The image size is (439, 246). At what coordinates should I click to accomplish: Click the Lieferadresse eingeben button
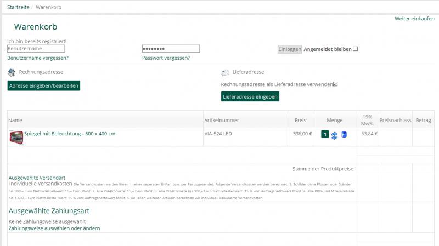point(250,96)
